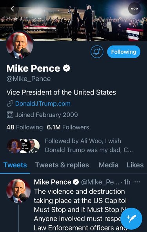147x232 pixels.
Task: View the 48 Following list
Action: tap(25, 127)
